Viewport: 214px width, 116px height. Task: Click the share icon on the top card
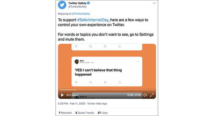(120, 46)
